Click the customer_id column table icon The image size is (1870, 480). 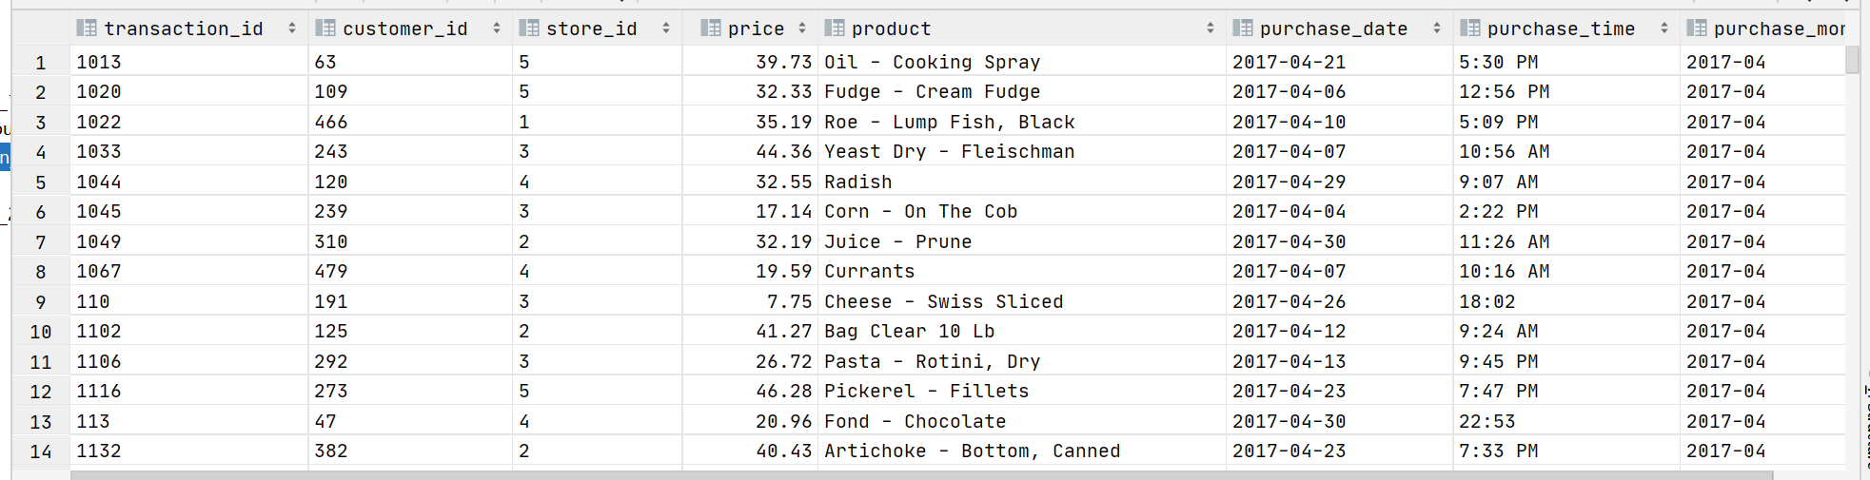(325, 29)
